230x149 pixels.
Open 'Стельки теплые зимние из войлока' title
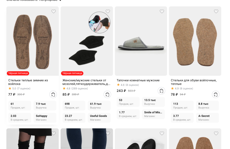point(28,82)
